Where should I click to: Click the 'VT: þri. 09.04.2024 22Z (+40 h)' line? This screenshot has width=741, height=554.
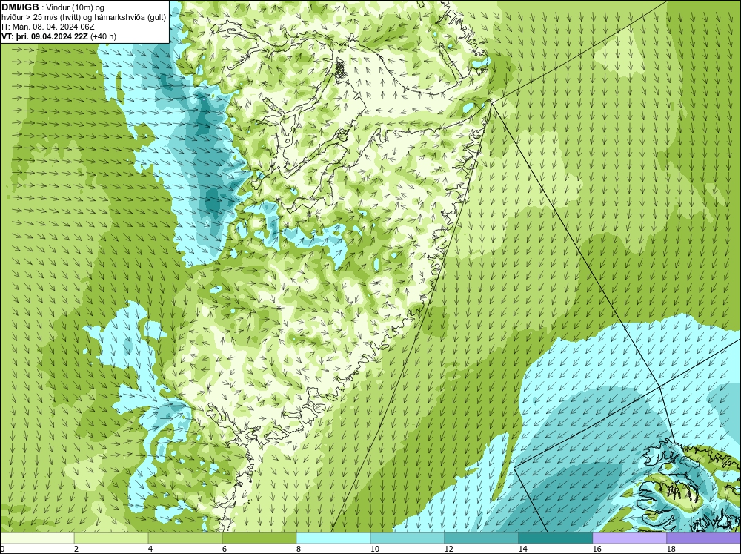pyautogui.click(x=59, y=36)
